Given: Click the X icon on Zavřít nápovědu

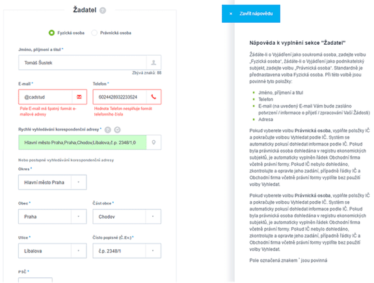Looking at the screenshot, I should 231,14.
